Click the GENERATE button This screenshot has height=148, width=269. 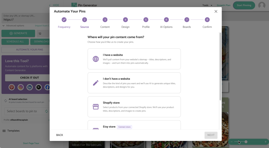point(18,33)
